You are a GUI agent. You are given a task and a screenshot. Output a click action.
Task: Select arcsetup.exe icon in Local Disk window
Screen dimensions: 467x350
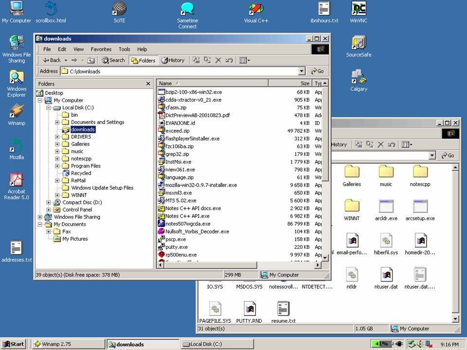coord(420,210)
